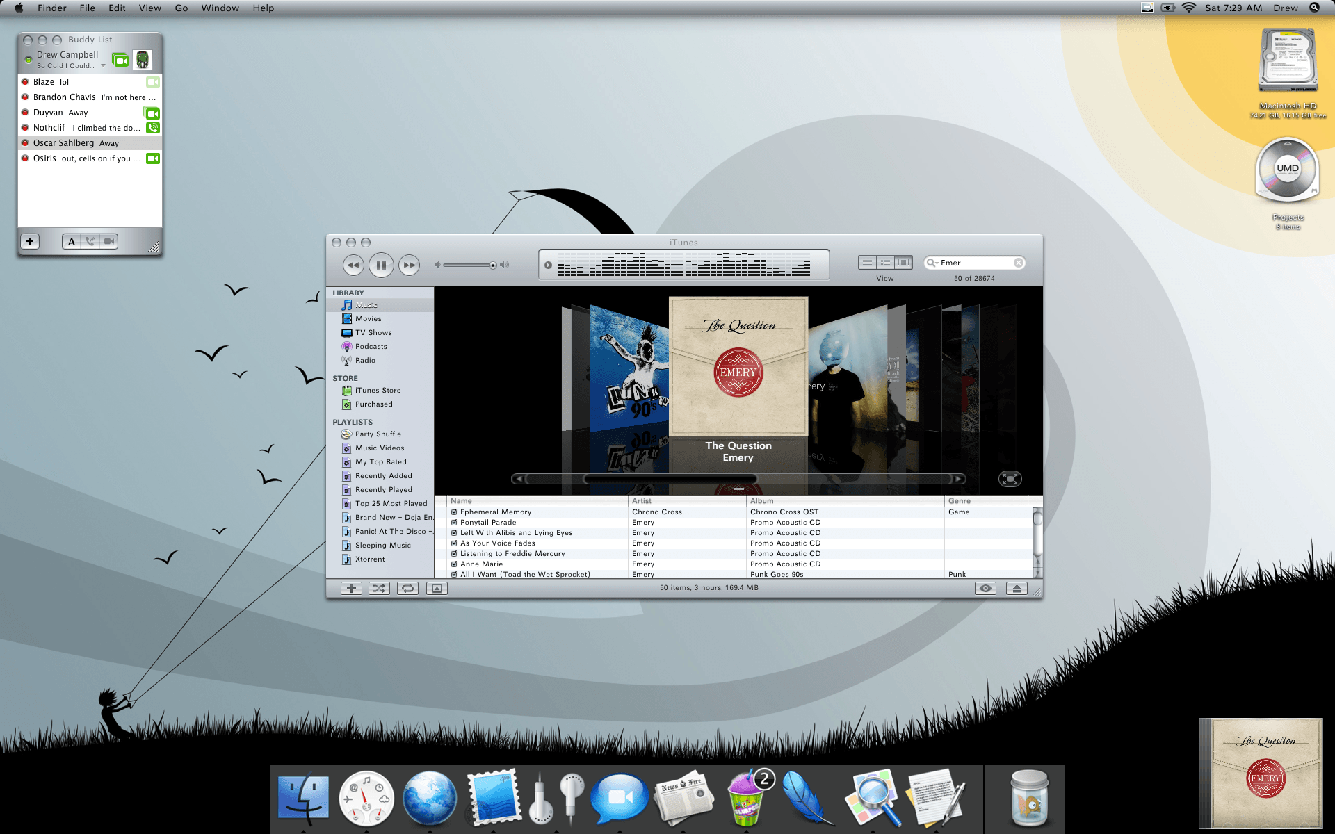This screenshot has height=834, width=1335.
Task: Click the iTunes rewind button
Action: pos(353,265)
